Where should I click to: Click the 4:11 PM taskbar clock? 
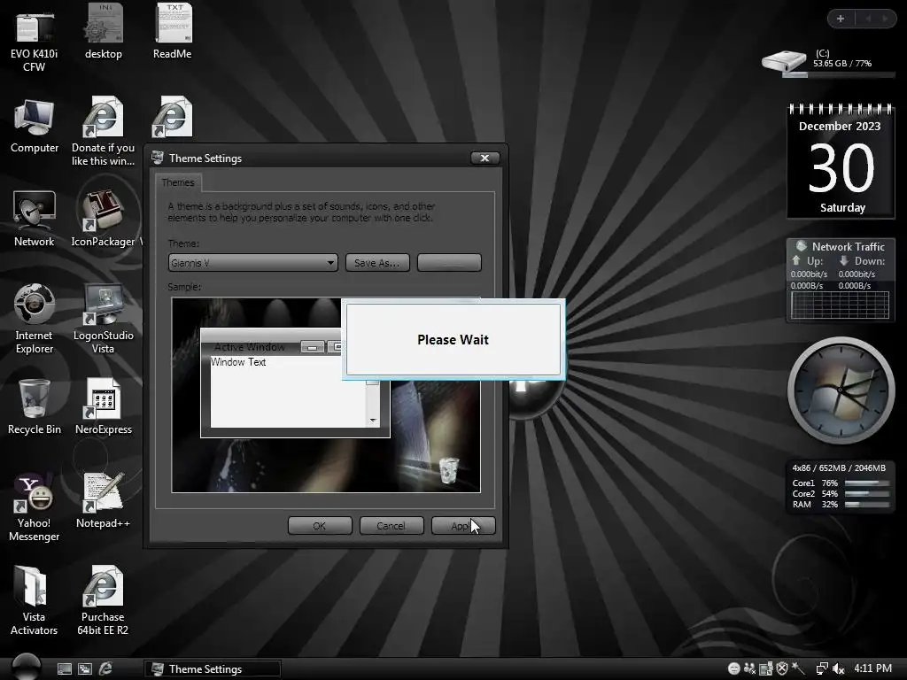pos(872,668)
